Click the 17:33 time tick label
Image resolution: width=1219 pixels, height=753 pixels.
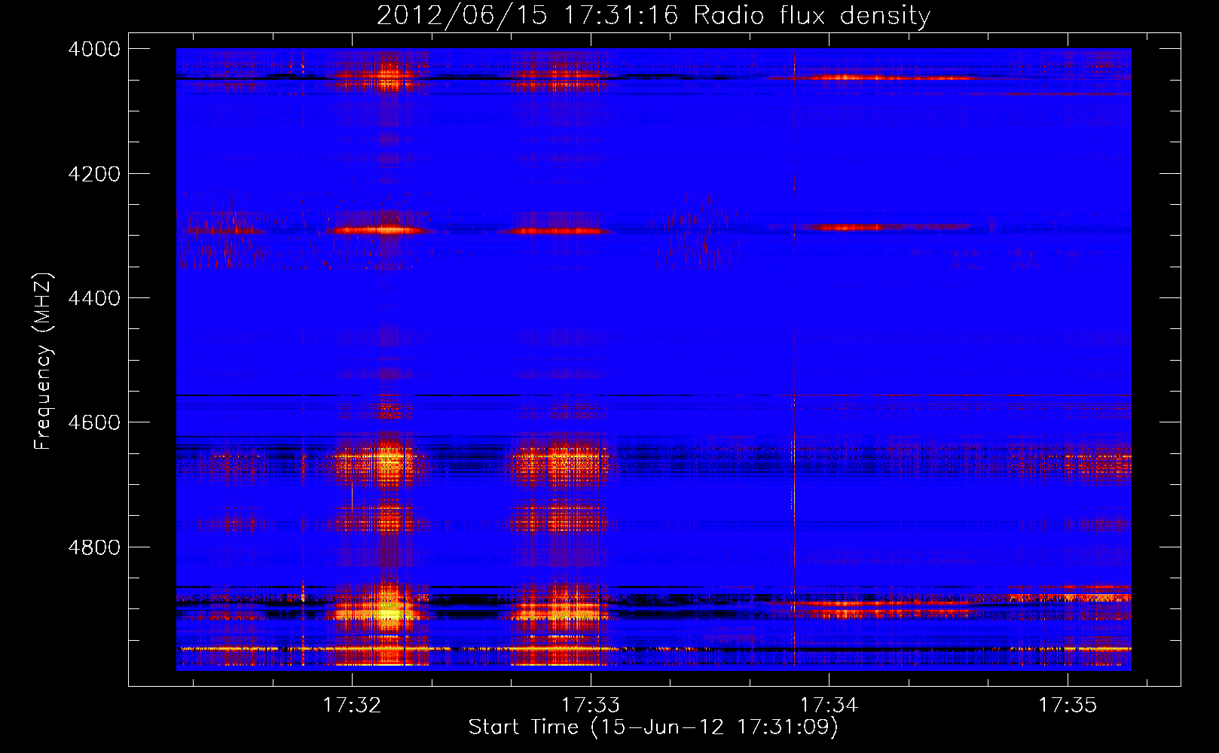pyautogui.click(x=591, y=705)
